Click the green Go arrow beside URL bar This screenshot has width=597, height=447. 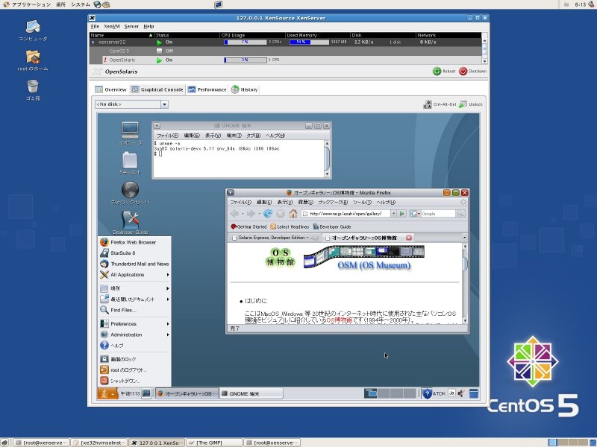(x=401, y=214)
